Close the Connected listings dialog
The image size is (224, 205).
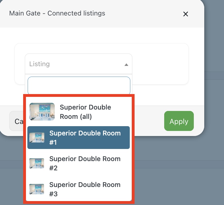coord(185,14)
